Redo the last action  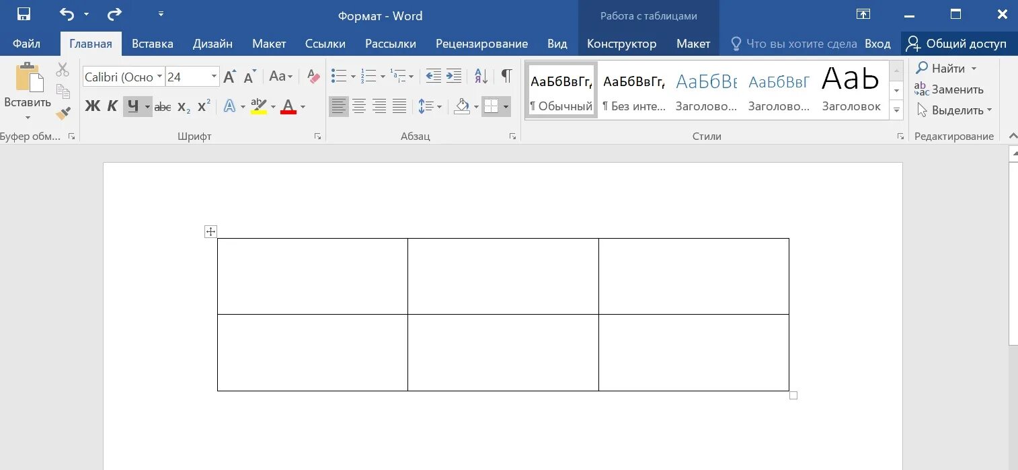(115, 14)
